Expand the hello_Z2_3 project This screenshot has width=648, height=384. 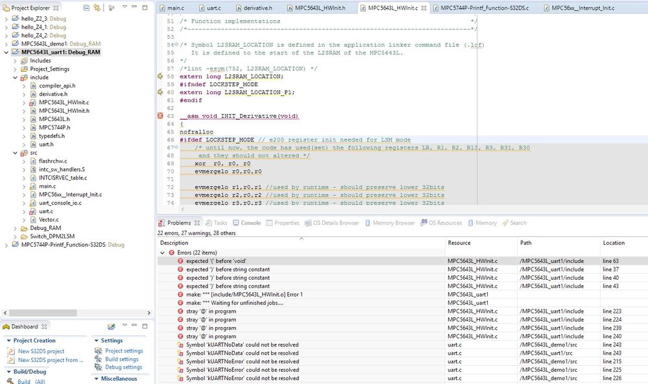point(6,19)
